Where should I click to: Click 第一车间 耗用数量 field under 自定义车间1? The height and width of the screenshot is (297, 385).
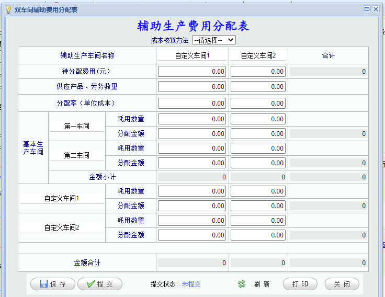pos(192,119)
